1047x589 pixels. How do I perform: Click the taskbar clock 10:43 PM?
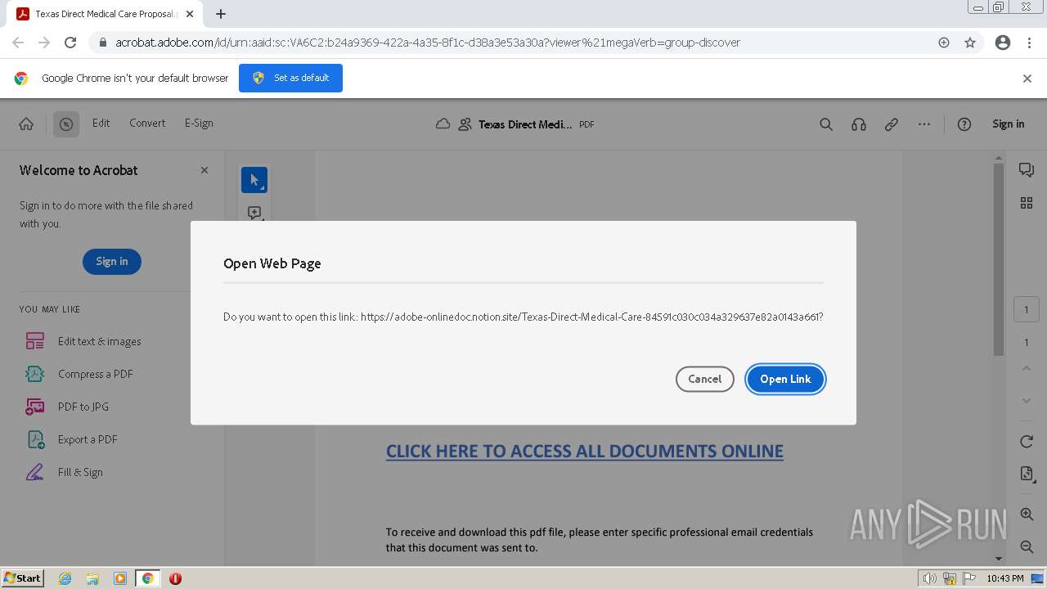(1005, 578)
